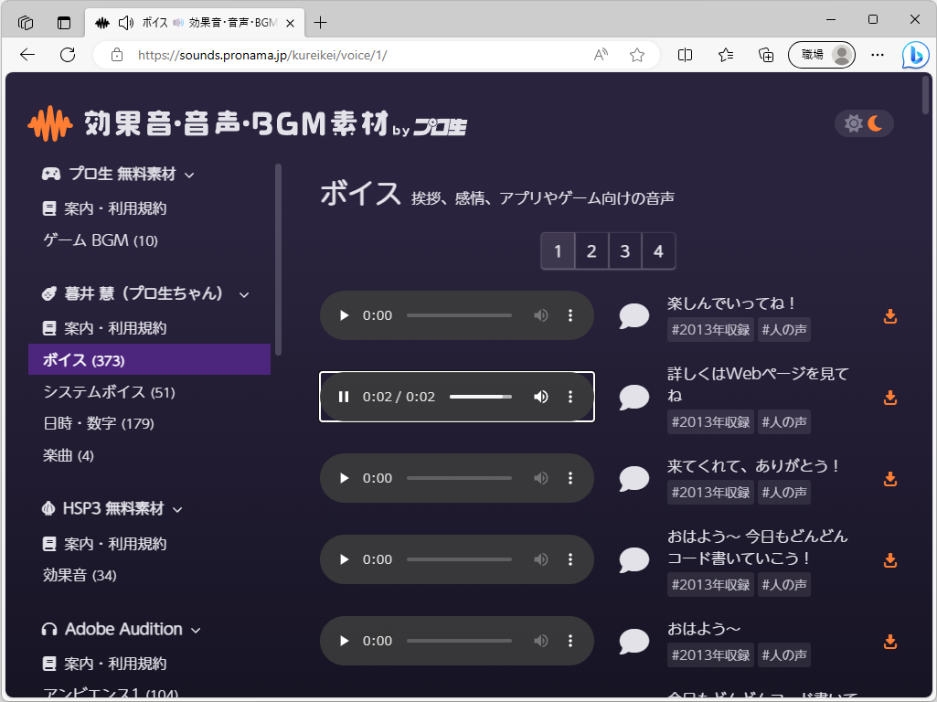Open the three-dot menu on the first player
Viewport: 937px width, 702px height.
click(x=571, y=314)
